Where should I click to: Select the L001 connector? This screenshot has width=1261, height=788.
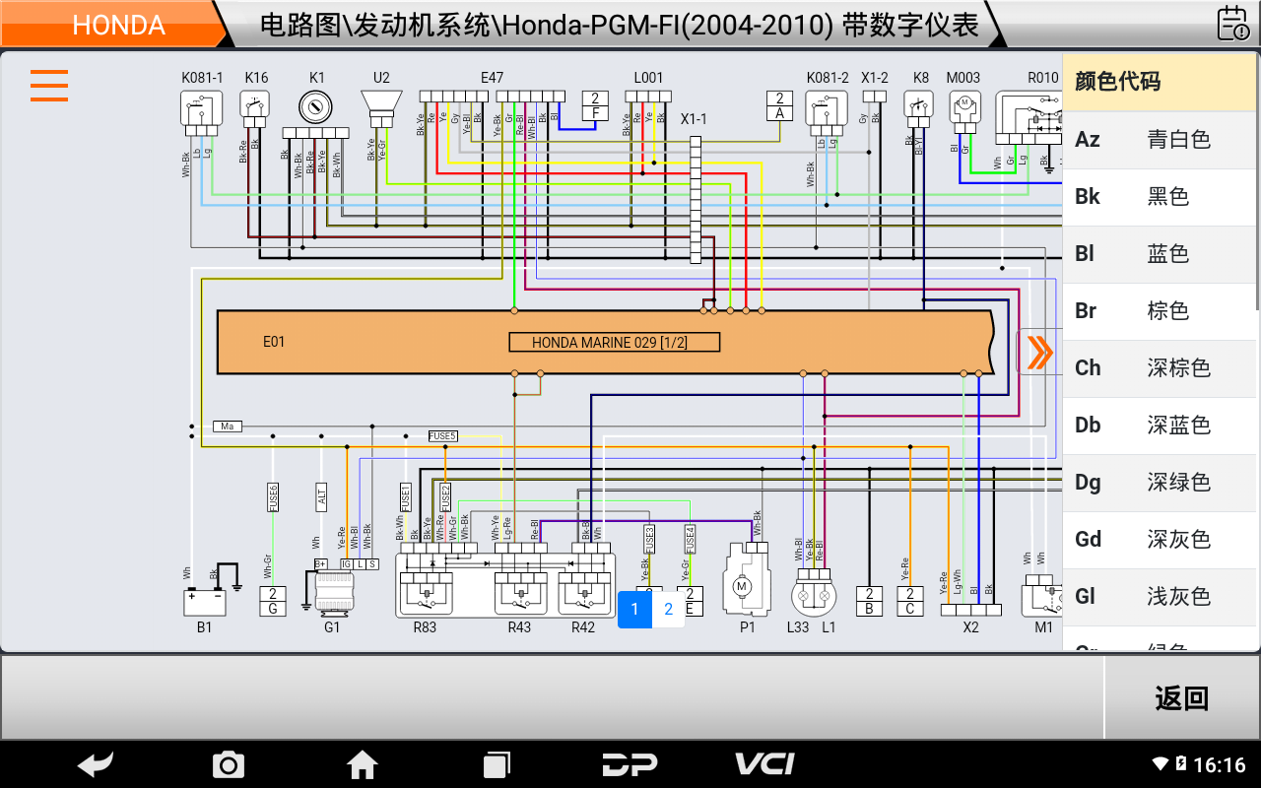648,96
